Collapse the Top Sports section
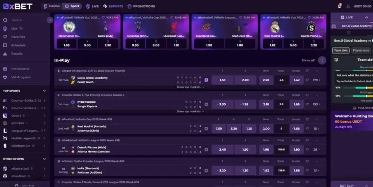373x187 pixels. (44, 91)
